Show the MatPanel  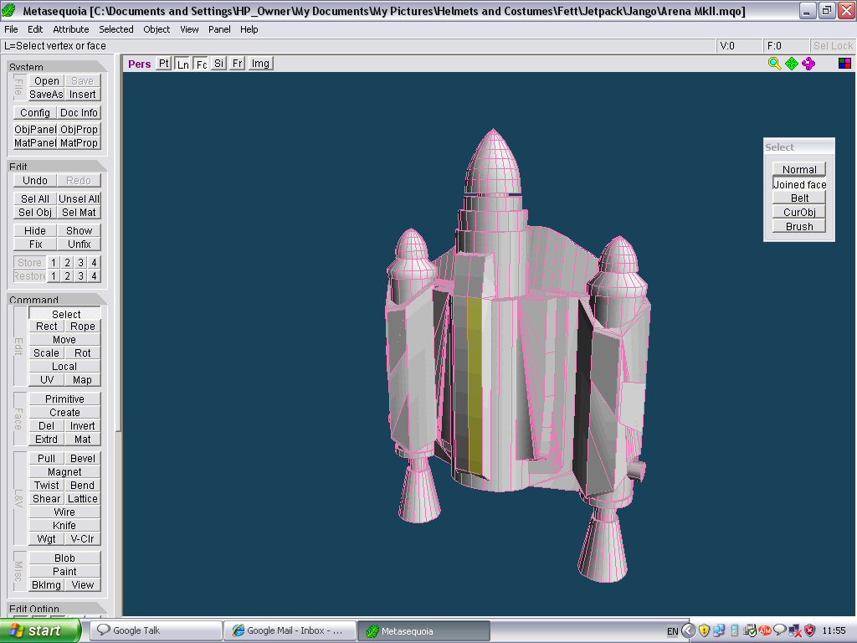35,143
